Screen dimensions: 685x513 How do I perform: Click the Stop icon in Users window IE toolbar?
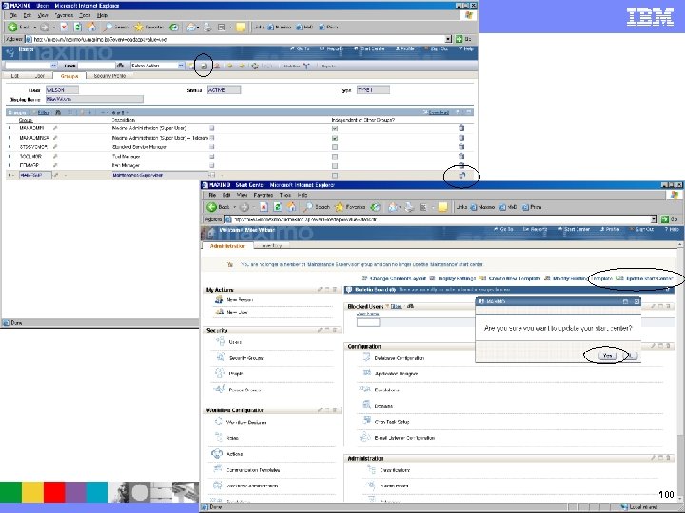point(64,27)
